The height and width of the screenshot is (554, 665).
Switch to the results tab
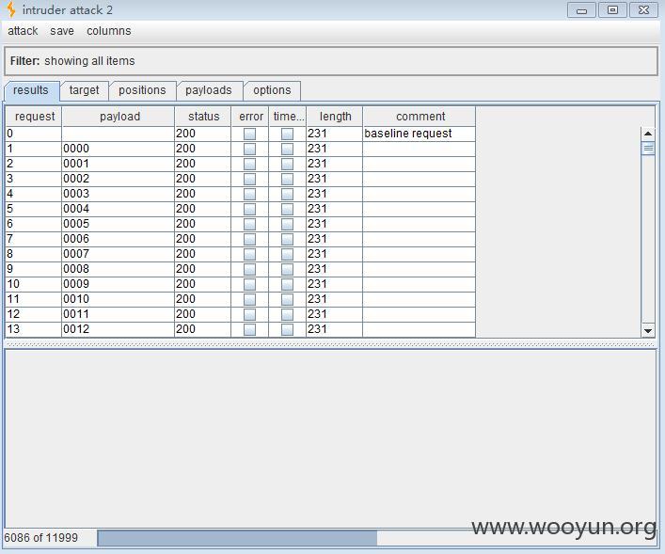31,90
